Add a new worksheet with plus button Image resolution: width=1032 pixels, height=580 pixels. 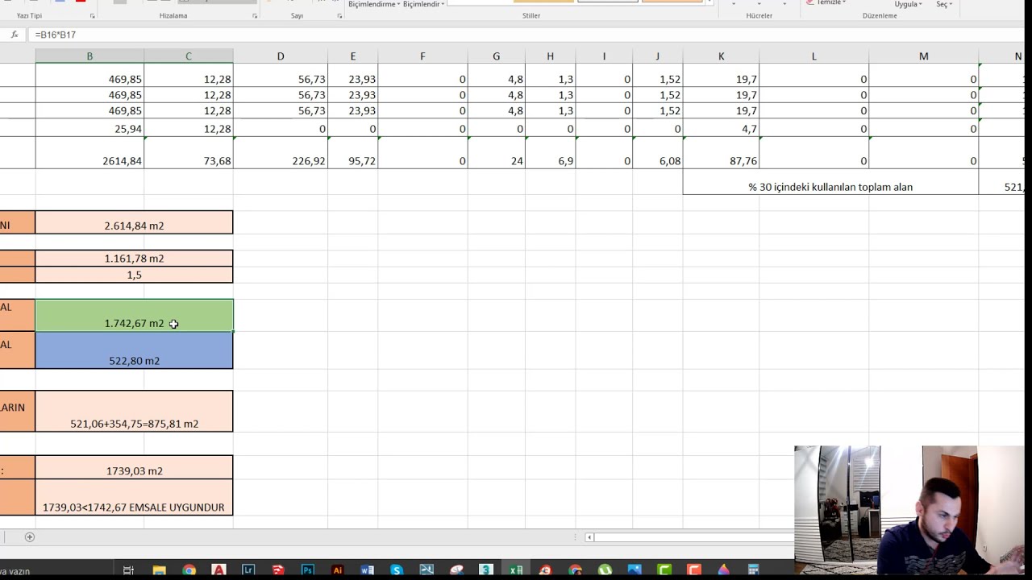[30, 537]
